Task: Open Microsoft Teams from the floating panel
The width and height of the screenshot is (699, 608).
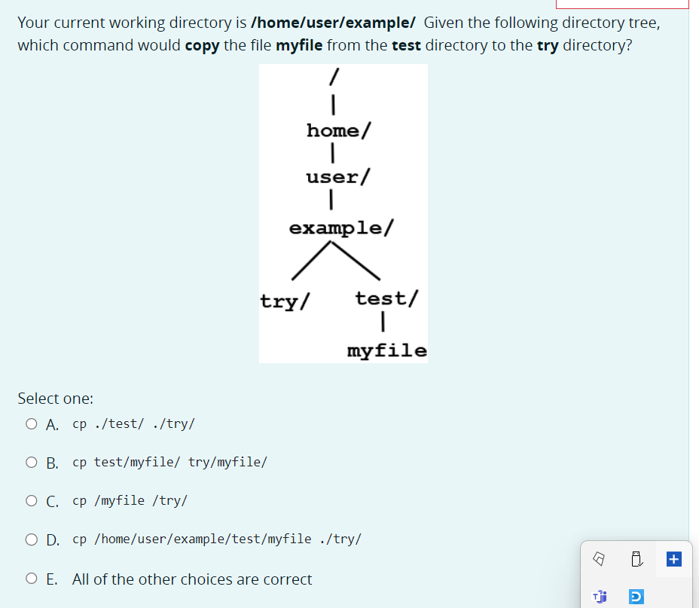Action: [x=600, y=596]
